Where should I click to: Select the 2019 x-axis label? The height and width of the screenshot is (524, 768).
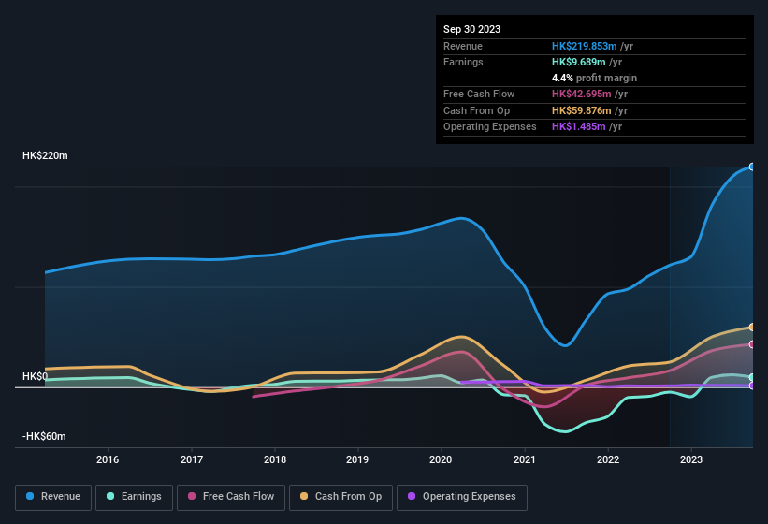coord(357,459)
